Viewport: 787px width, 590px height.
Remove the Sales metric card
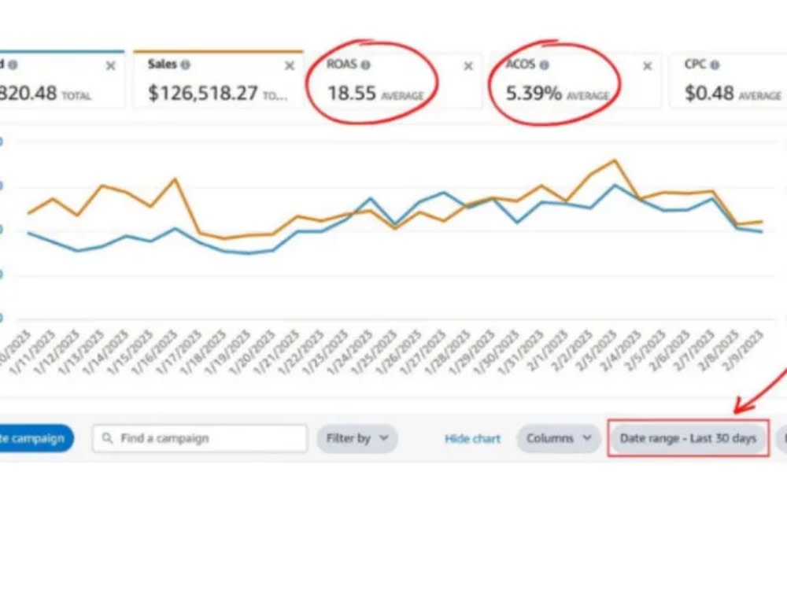(289, 66)
